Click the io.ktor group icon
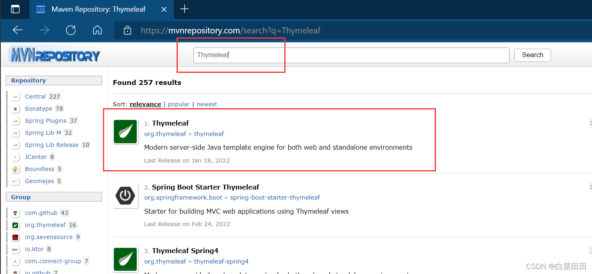This screenshot has width=592, height=274. click(x=16, y=249)
